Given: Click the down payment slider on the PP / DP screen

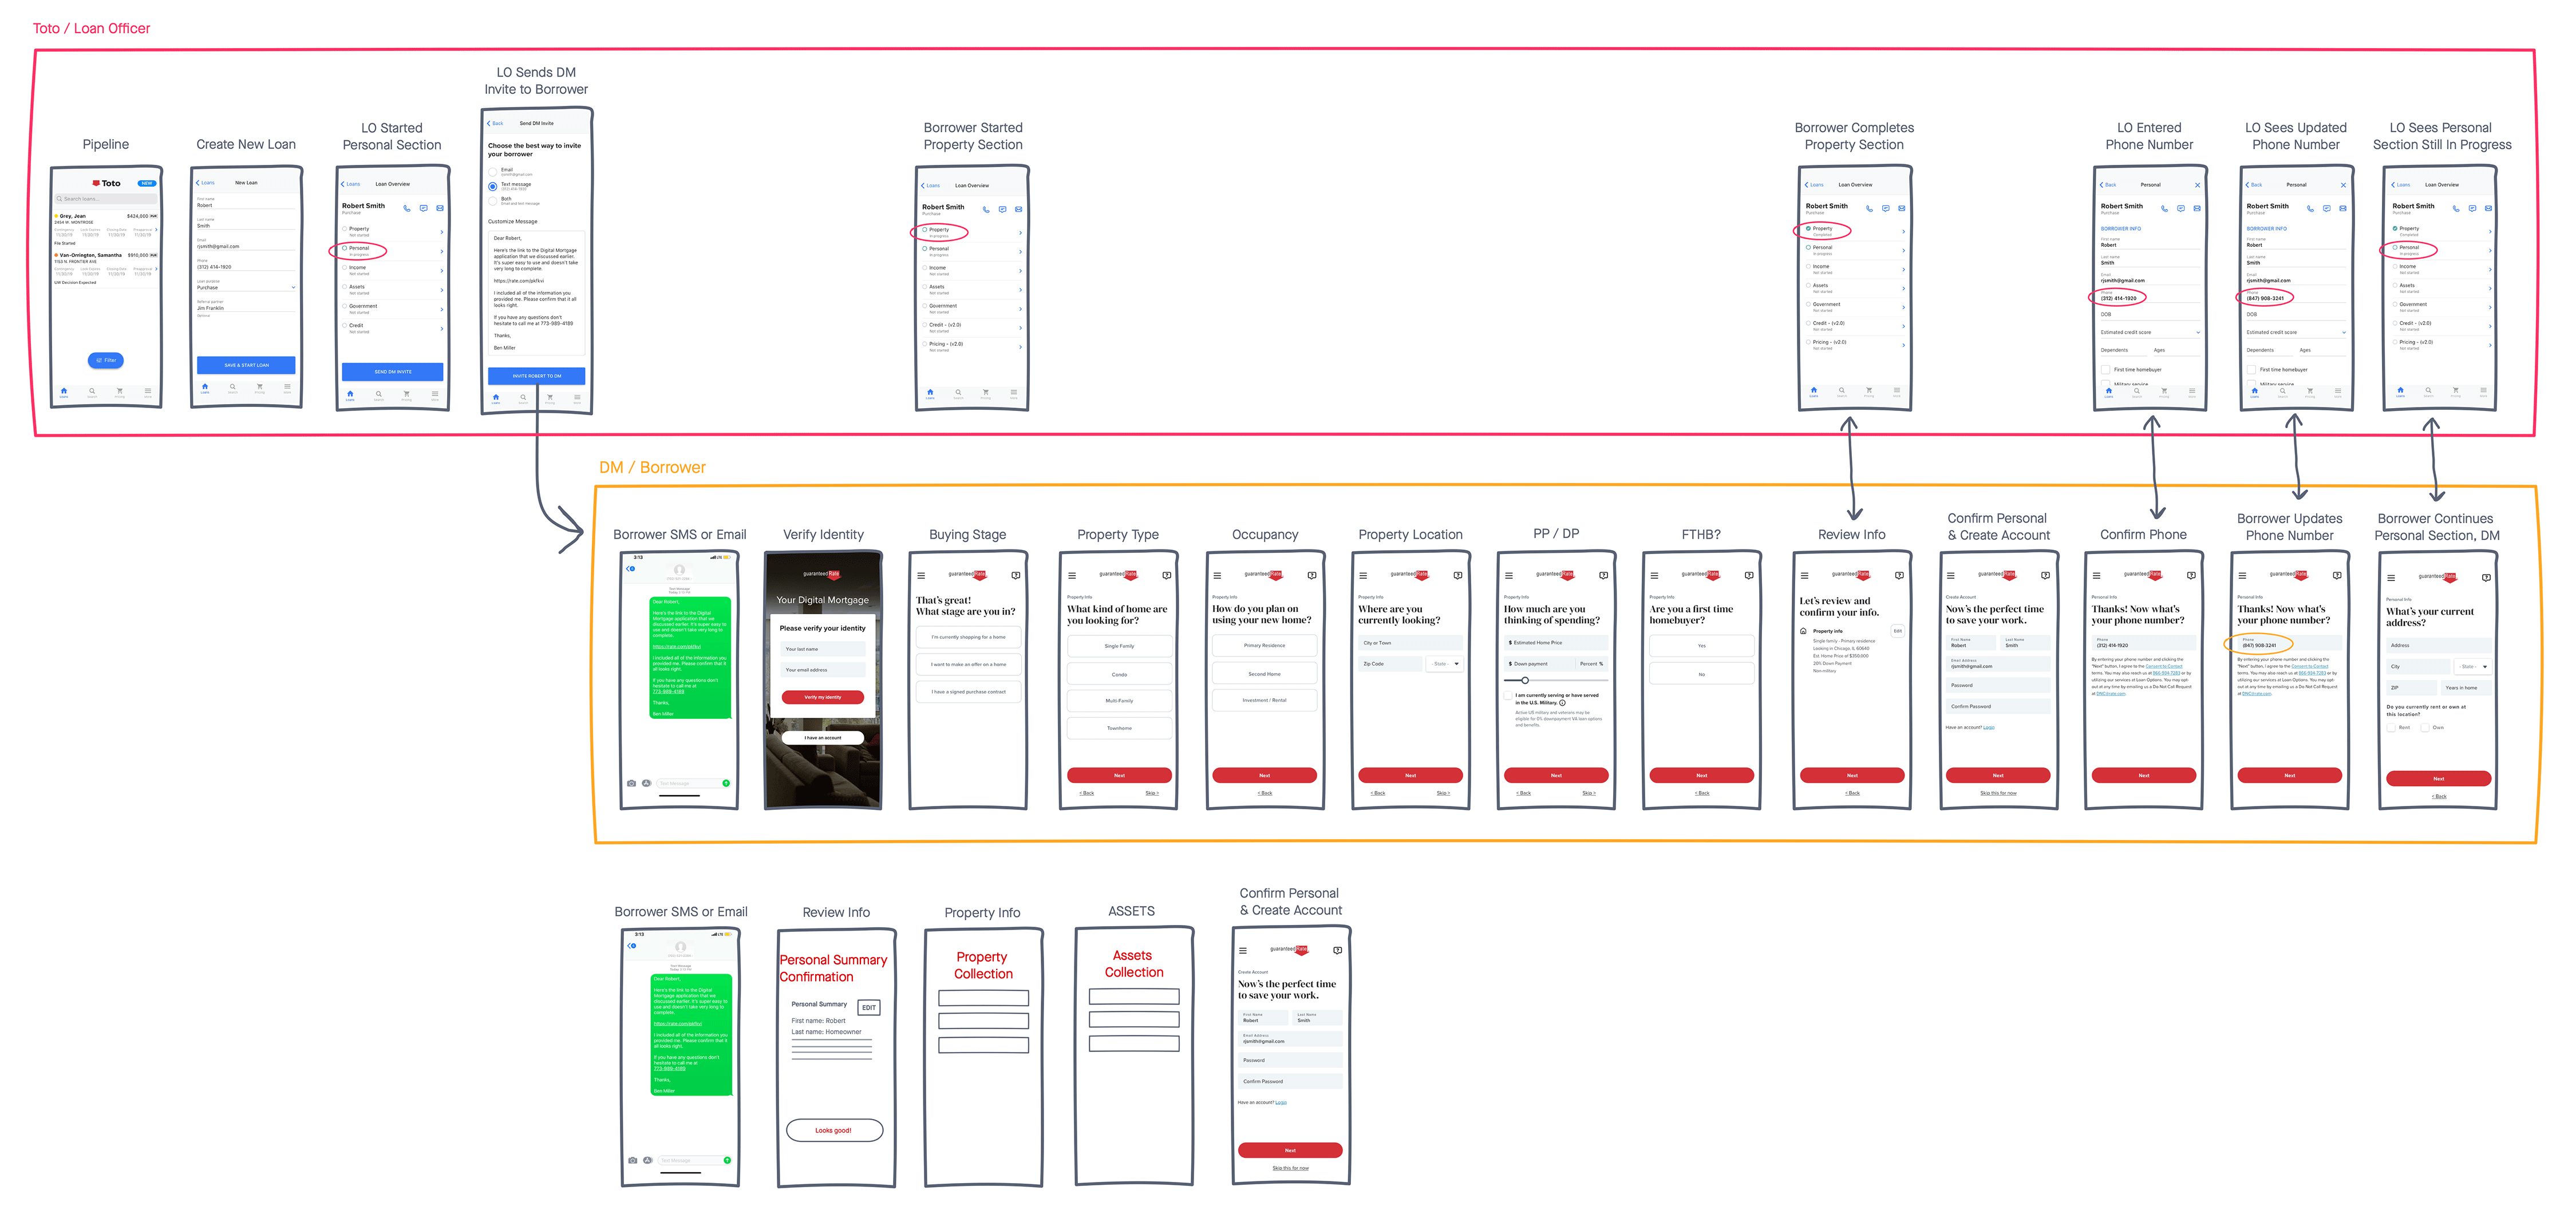Looking at the screenshot, I should click(1525, 680).
